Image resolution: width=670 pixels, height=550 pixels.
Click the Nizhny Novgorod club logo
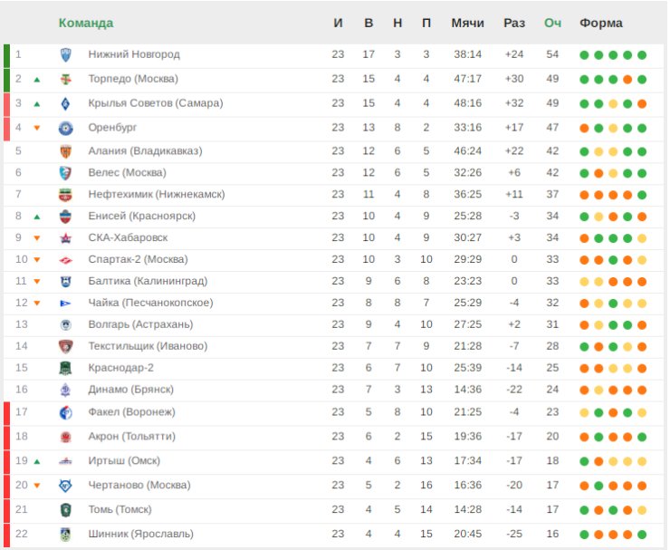click(x=65, y=54)
